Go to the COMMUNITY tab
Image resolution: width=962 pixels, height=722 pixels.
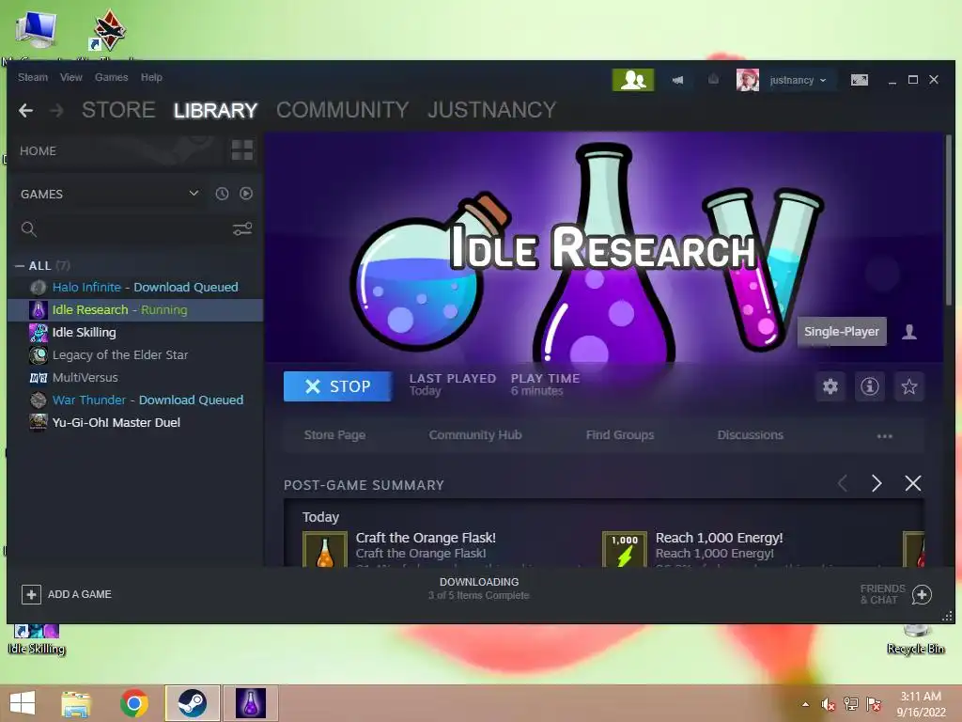tap(342, 110)
